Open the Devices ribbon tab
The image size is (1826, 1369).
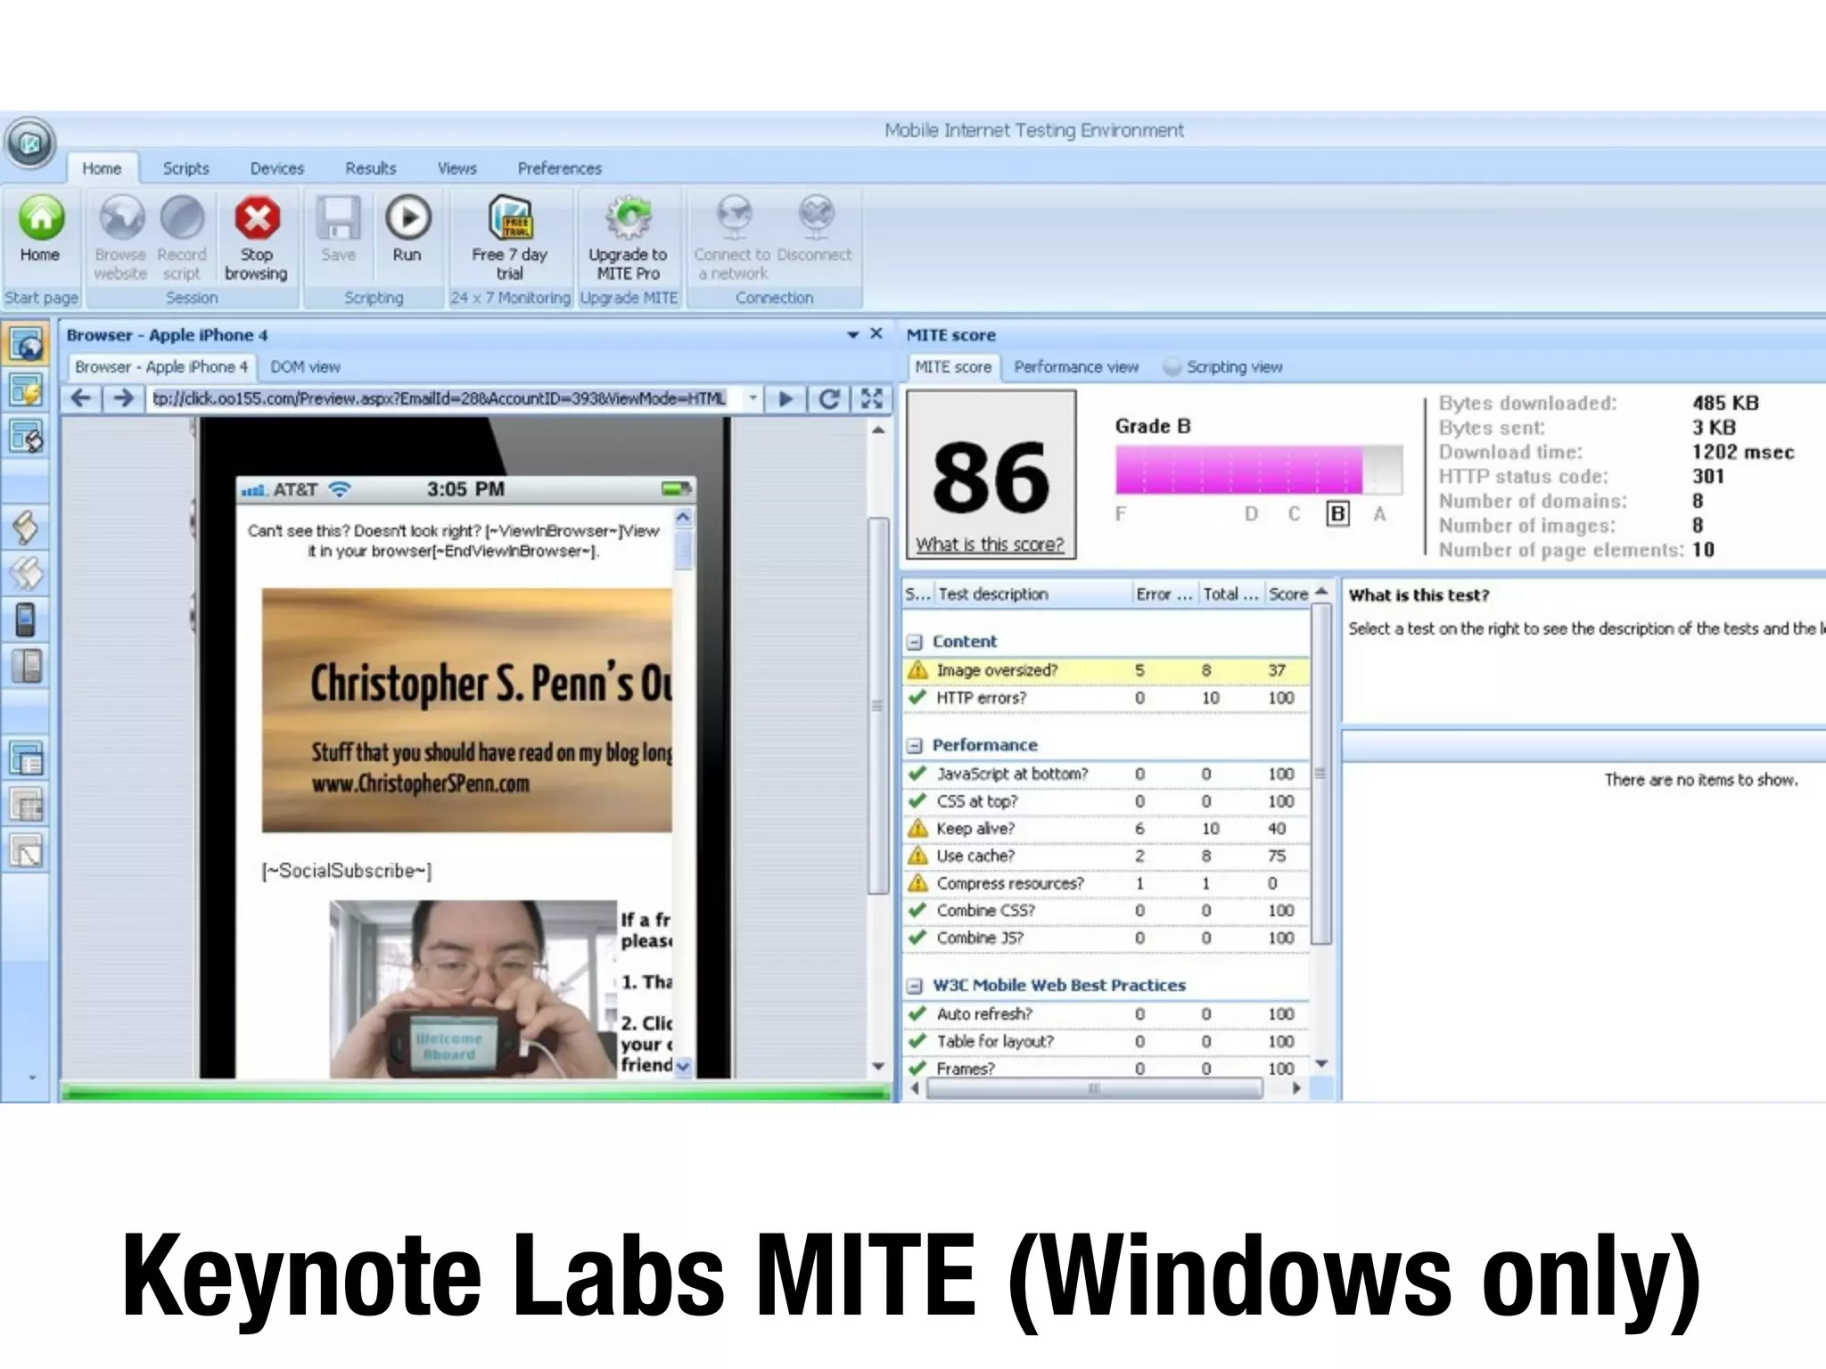[x=277, y=168]
